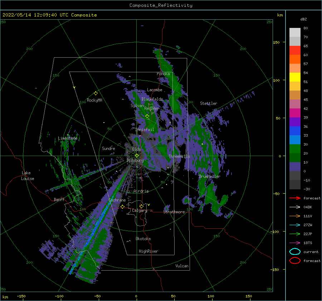The width and height of the screenshot is (322, 301).
Task: Click the Calgary city label
Action: point(140,210)
